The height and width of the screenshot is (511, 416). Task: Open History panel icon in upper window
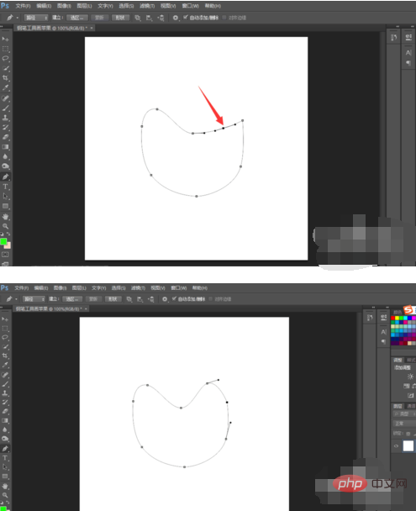[x=394, y=38]
